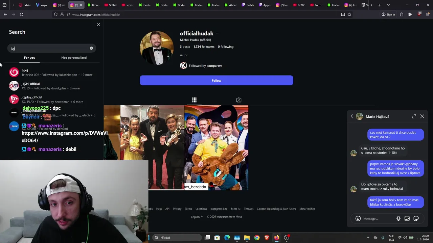433x243 pixels.
Task: Open Microsoft Edge from the taskbar
Action: (227, 238)
